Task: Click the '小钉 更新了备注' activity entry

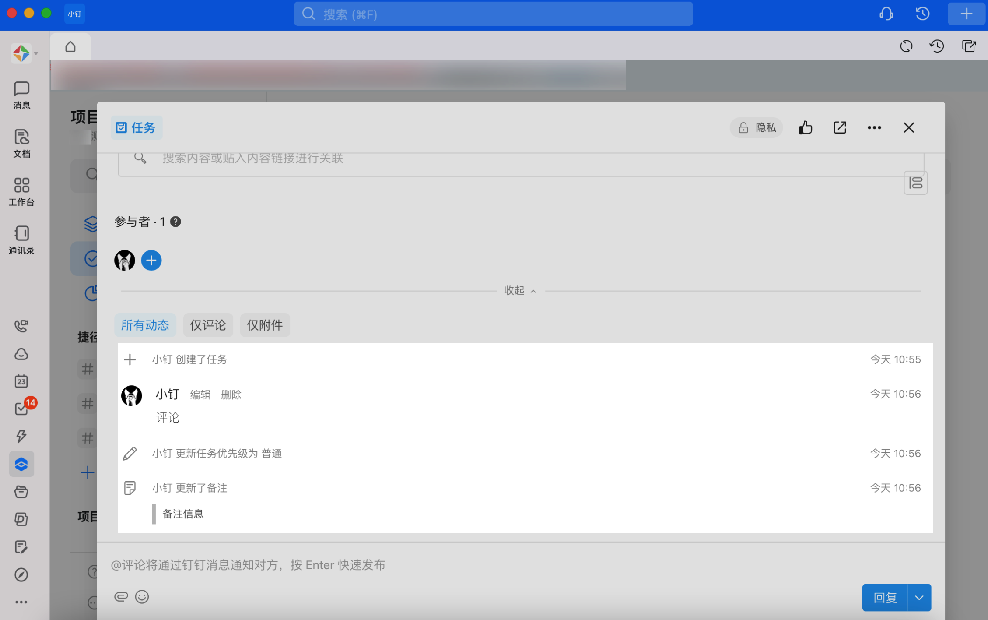Action: pyautogui.click(x=190, y=488)
